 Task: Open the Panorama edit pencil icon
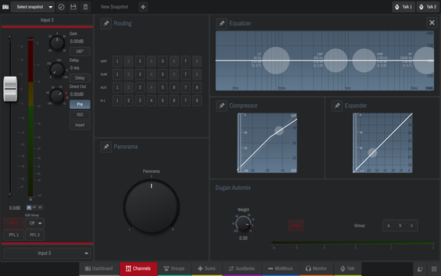[106, 146]
